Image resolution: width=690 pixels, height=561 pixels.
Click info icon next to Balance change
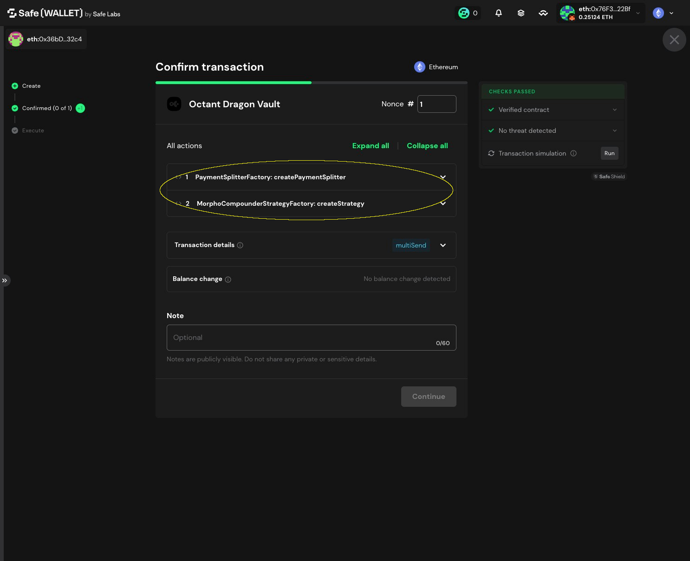pyautogui.click(x=228, y=280)
